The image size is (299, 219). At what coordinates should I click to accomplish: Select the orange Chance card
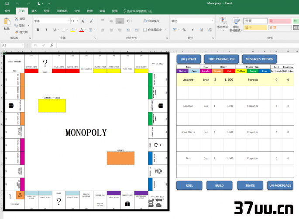click(120, 158)
